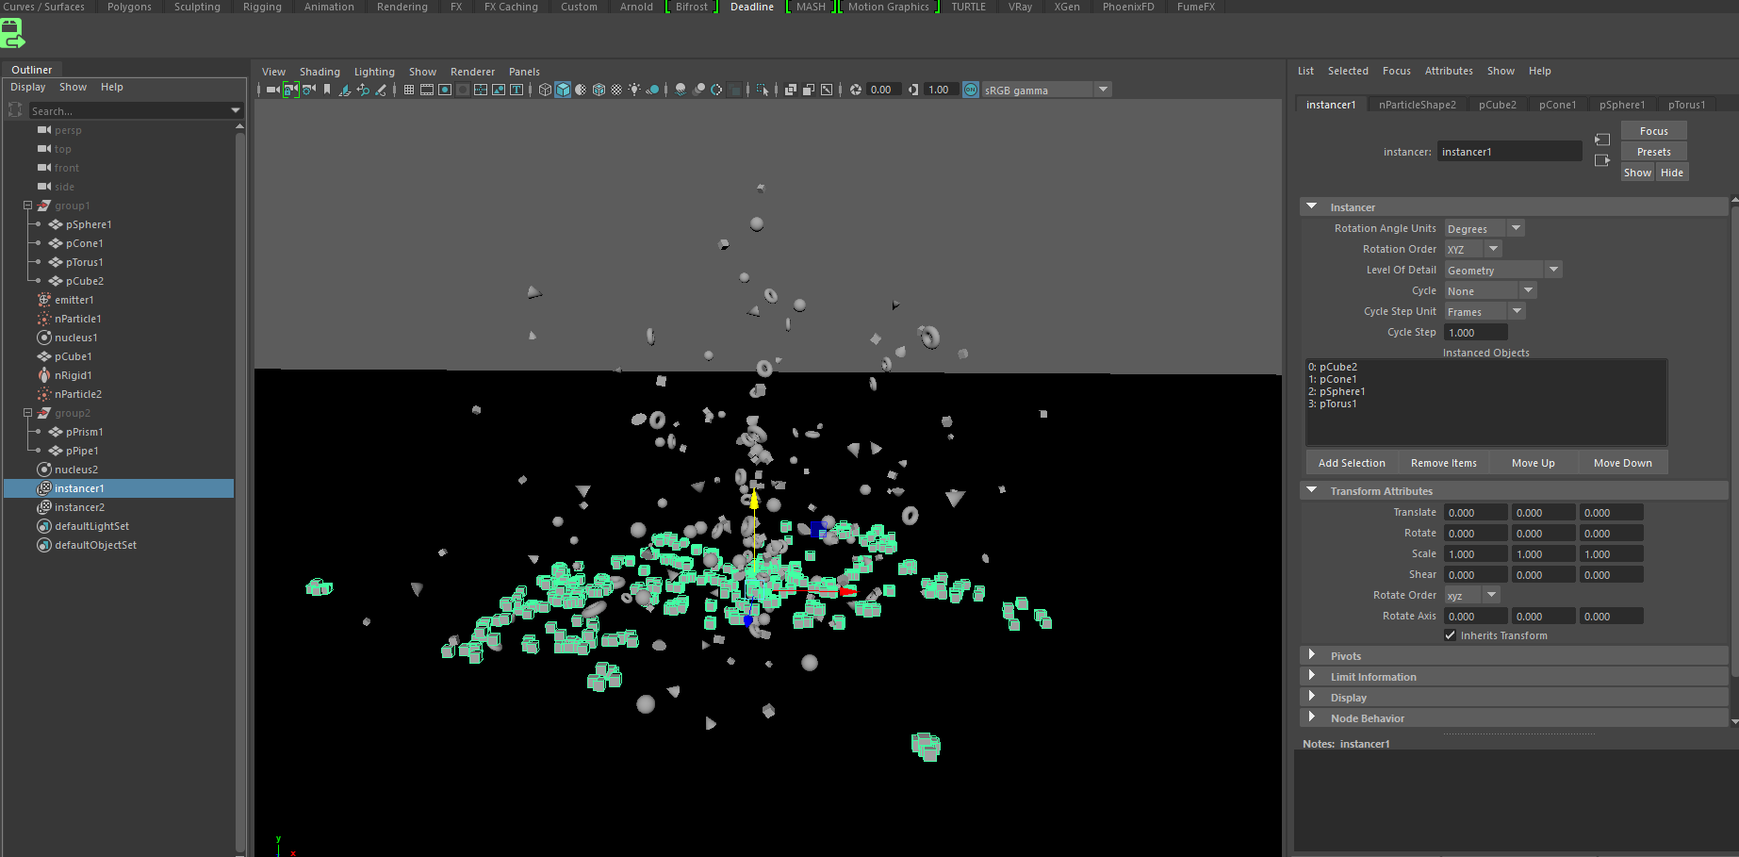The height and width of the screenshot is (857, 1739).
Task: Collapse group1 in the Outliner
Action: coord(27,206)
